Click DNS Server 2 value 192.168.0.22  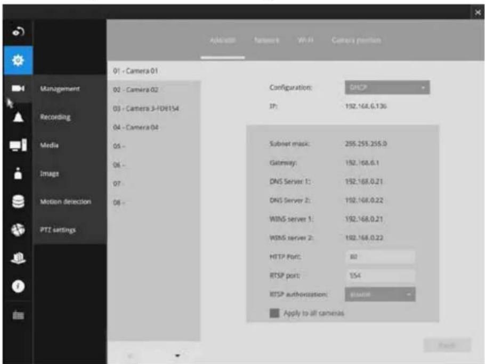[x=364, y=201]
